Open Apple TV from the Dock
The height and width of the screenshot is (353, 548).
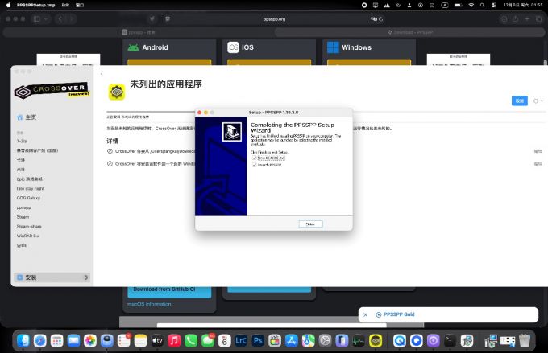point(157,340)
